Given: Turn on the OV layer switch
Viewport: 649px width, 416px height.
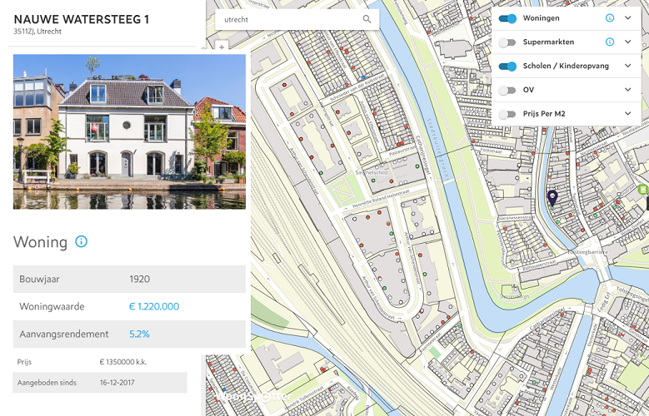Looking at the screenshot, I should 507,90.
